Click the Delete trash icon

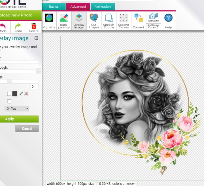(34, 27)
